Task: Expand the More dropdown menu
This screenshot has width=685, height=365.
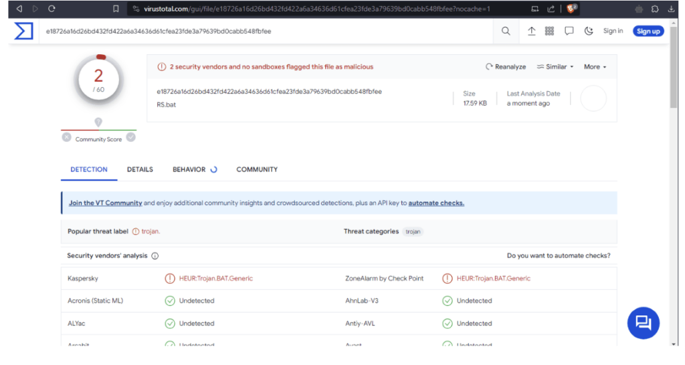Action: (x=595, y=67)
